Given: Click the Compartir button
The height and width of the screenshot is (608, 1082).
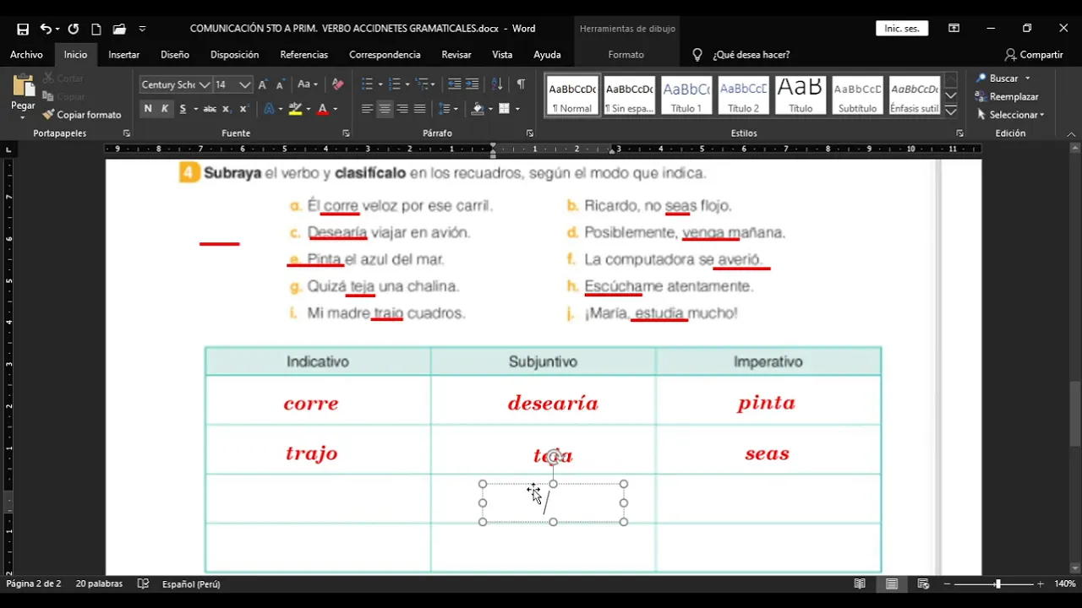Looking at the screenshot, I should pyautogui.click(x=1034, y=55).
